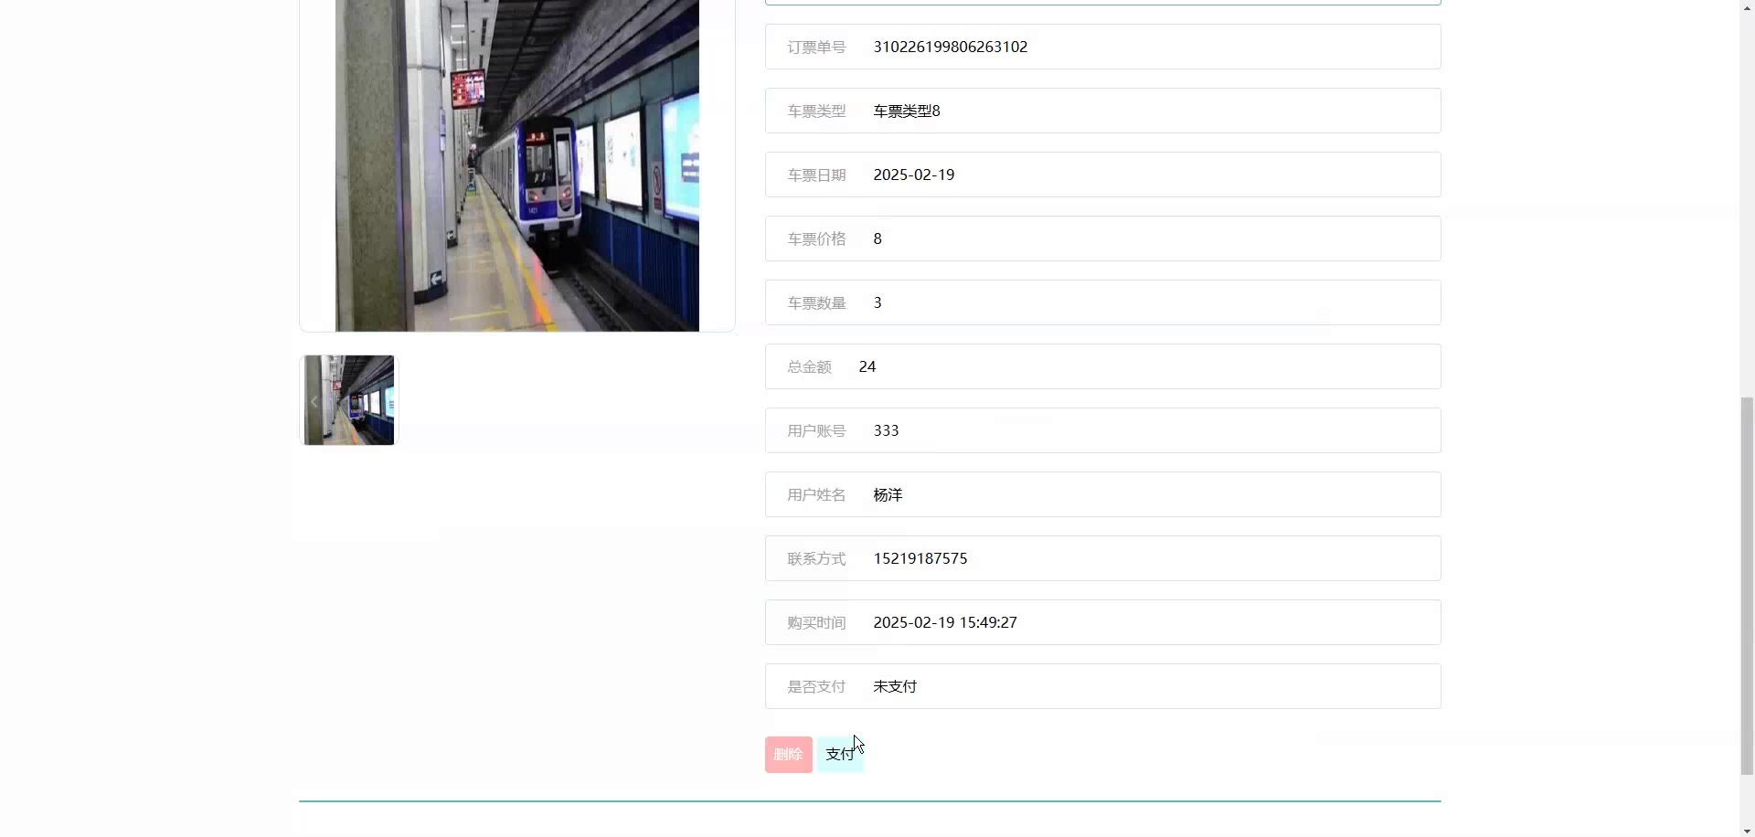Image resolution: width=1755 pixels, height=837 pixels.
Task: Click the 支付 pay button
Action: click(x=840, y=755)
